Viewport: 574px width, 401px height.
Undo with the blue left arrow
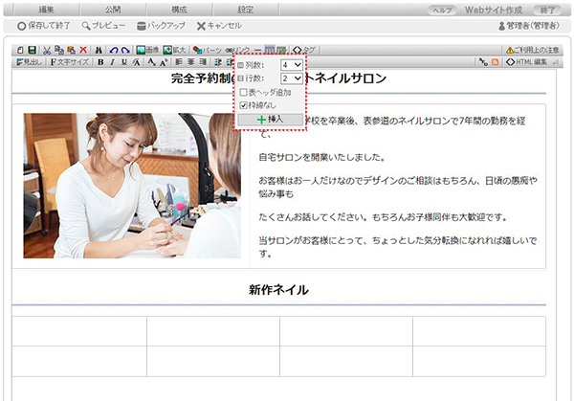tap(114, 50)
